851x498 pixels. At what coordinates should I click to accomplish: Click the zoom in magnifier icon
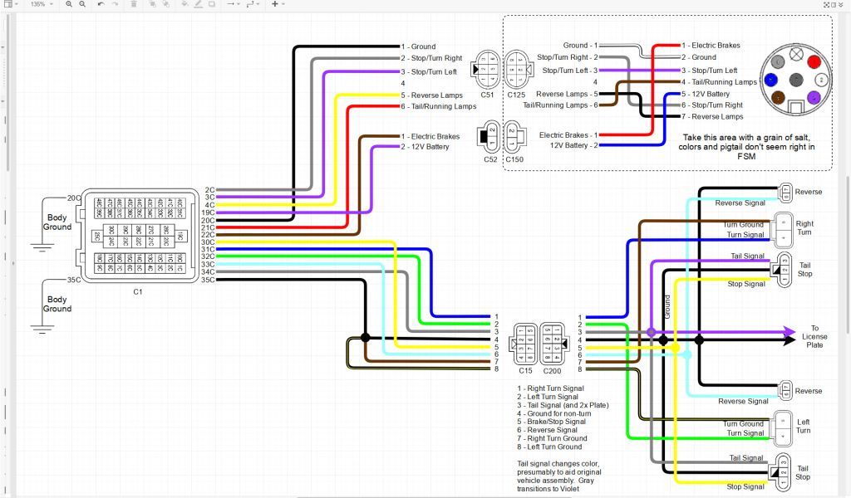[69, 4]
